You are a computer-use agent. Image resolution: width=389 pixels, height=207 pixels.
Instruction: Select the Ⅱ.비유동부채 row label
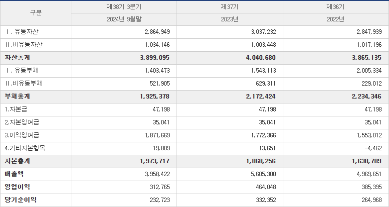click(24, 84)
